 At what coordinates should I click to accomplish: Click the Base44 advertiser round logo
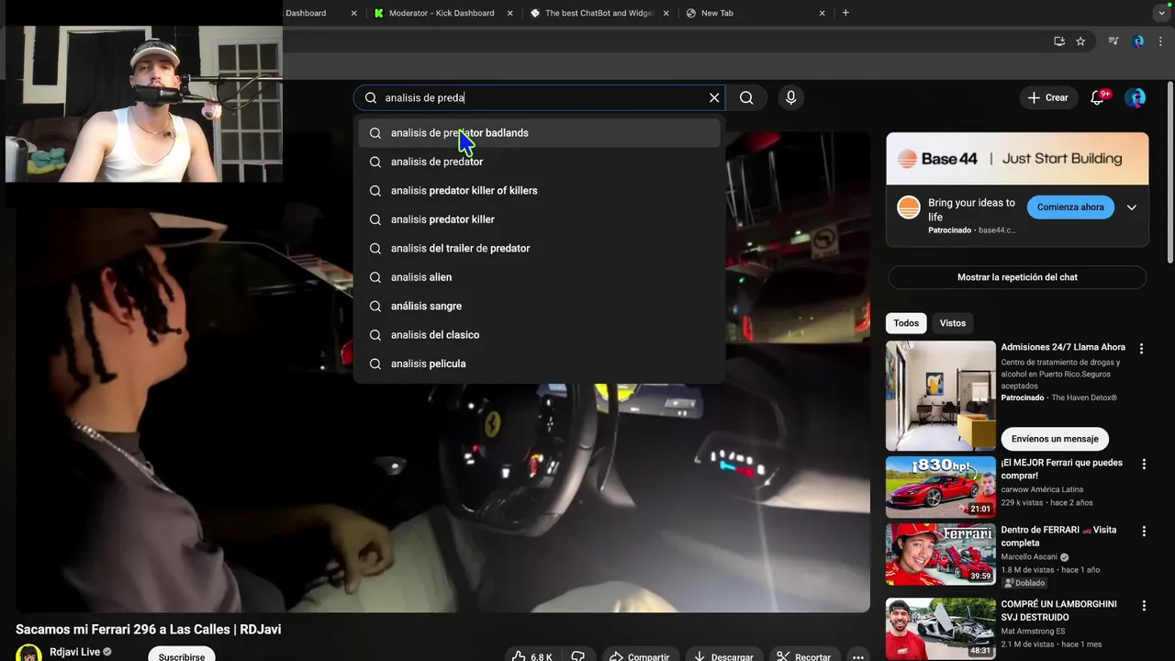[x=909, y=207]
